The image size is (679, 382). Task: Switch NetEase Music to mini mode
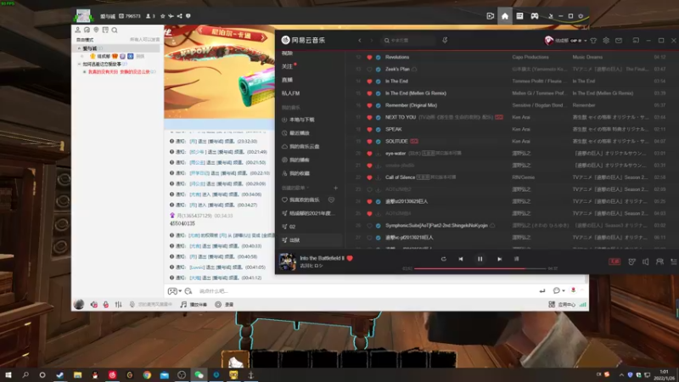click(636, 40)
